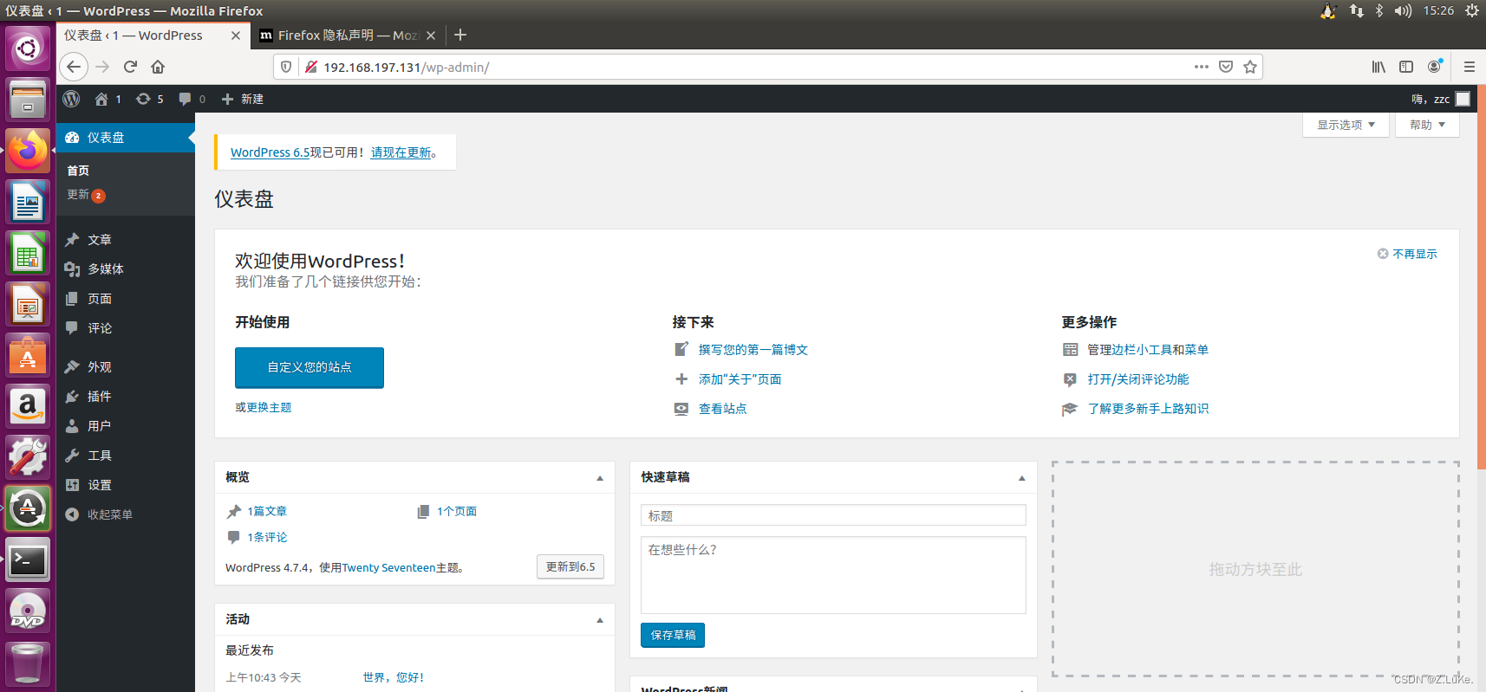Click 打开/关闭评论功能 link
1486x692 pixels.
pos(1137,379)
